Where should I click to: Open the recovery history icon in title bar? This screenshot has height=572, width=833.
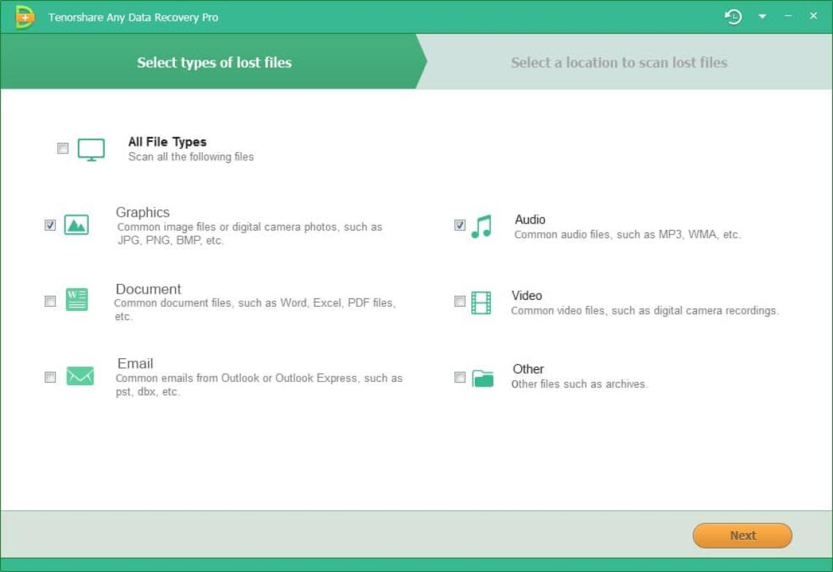pos(733,15)
